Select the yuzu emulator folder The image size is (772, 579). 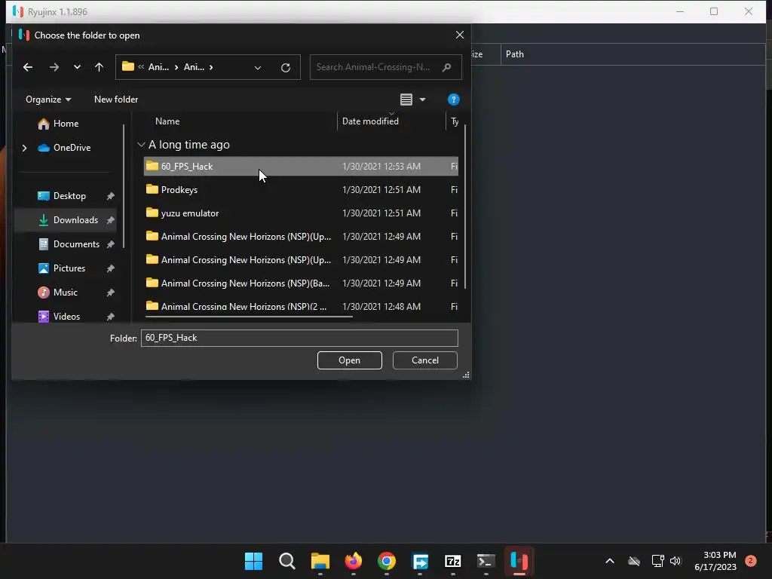(301, 213)
